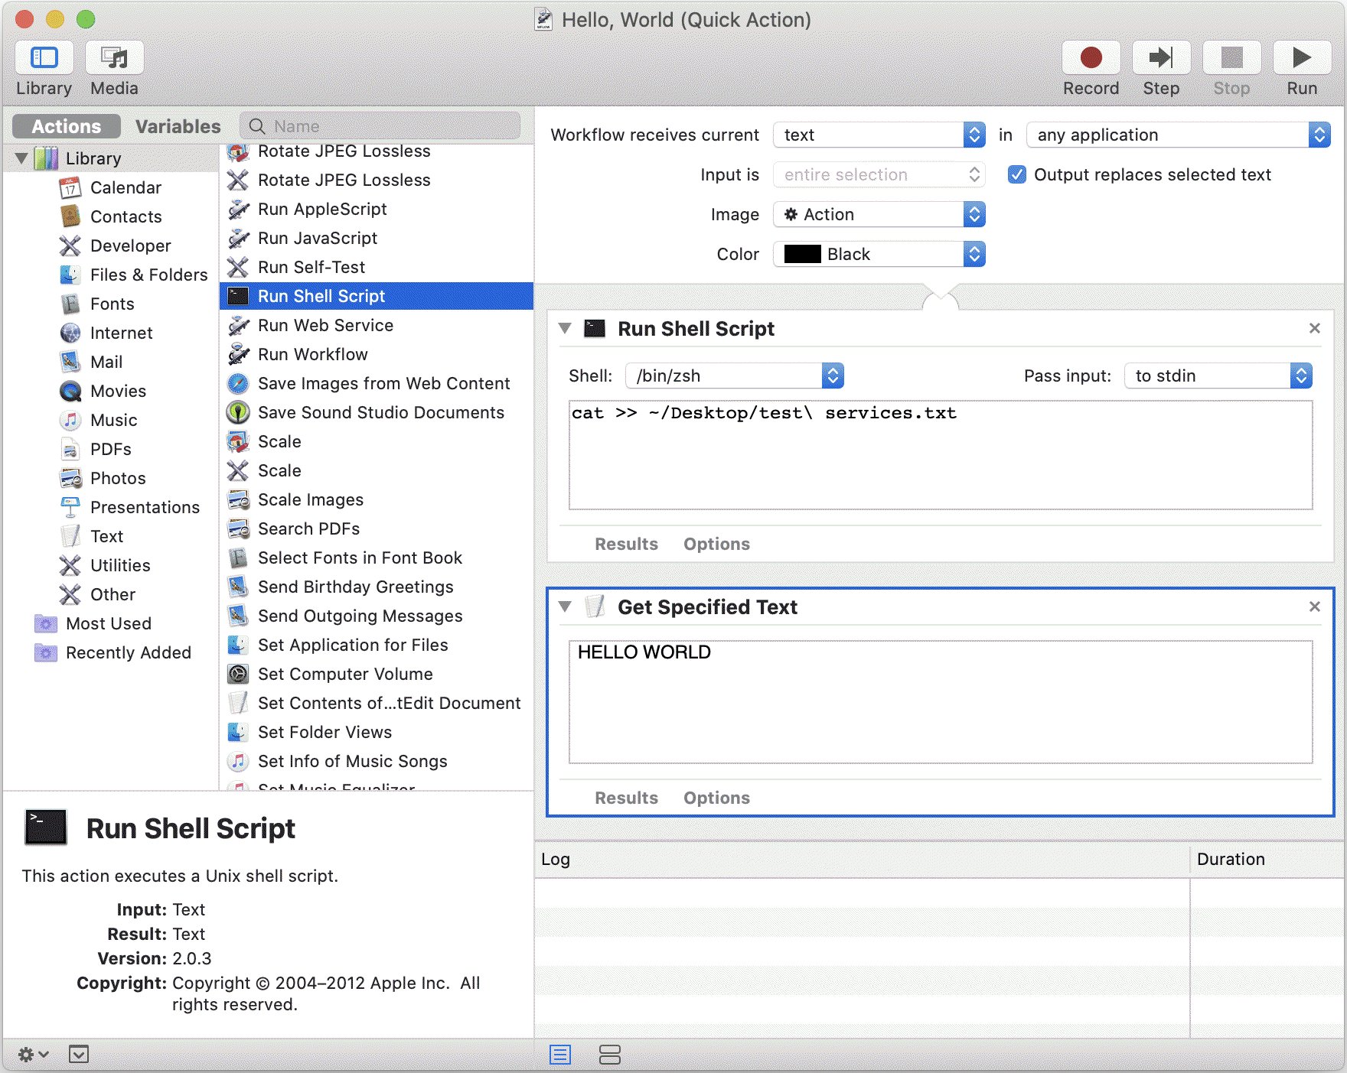Switch to the Actions tab
This screenshot has height=1073, width=1347.
pyautogui.click(x=67, y=126)
